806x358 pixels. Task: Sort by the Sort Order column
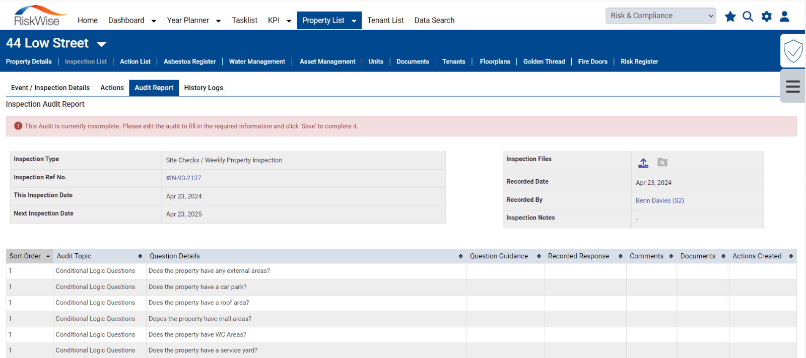[29, 256]
